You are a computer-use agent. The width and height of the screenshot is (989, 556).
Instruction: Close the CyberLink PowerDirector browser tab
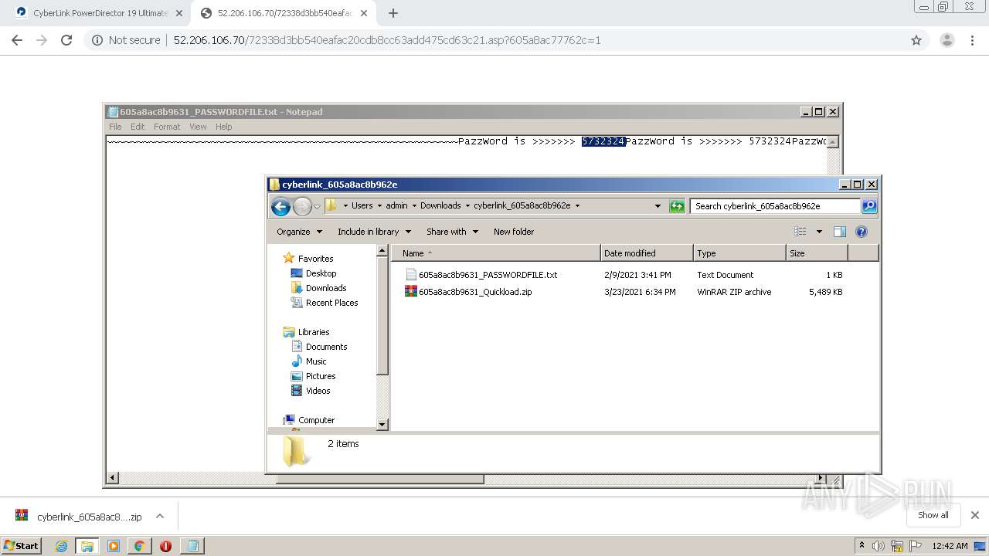tap(179, 13)
